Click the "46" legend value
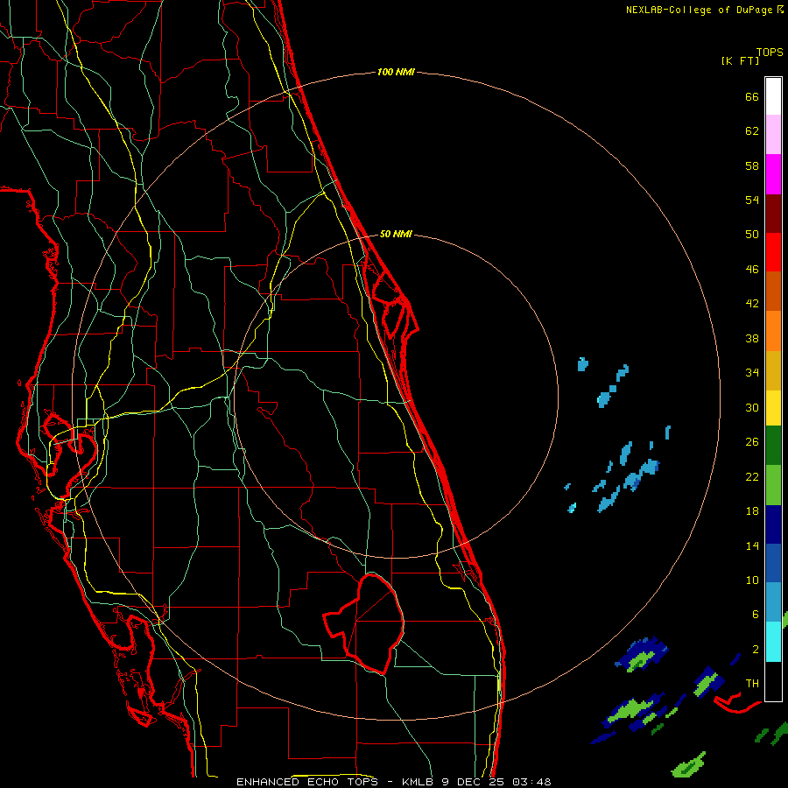Screen dimensions: 788x788 click(x=752, y=269)
